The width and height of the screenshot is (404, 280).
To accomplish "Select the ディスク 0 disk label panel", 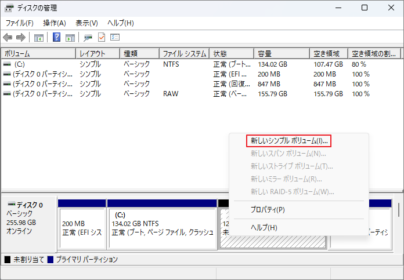I will pos(29,224).
